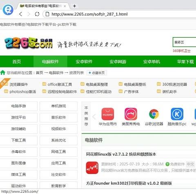The image size is (196, 194).
Task: Open 同花顺linux版 v2.7.1.2 title link
Action: point(121,154)
